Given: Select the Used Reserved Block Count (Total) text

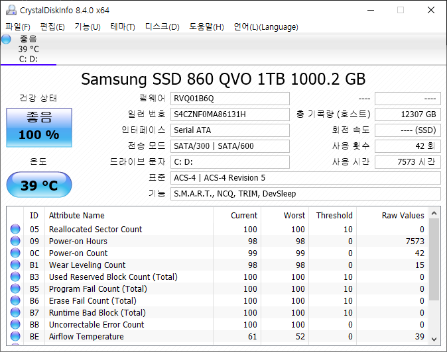Looking at the screenshot, I should pyautogui.click(x=113, y=277).
